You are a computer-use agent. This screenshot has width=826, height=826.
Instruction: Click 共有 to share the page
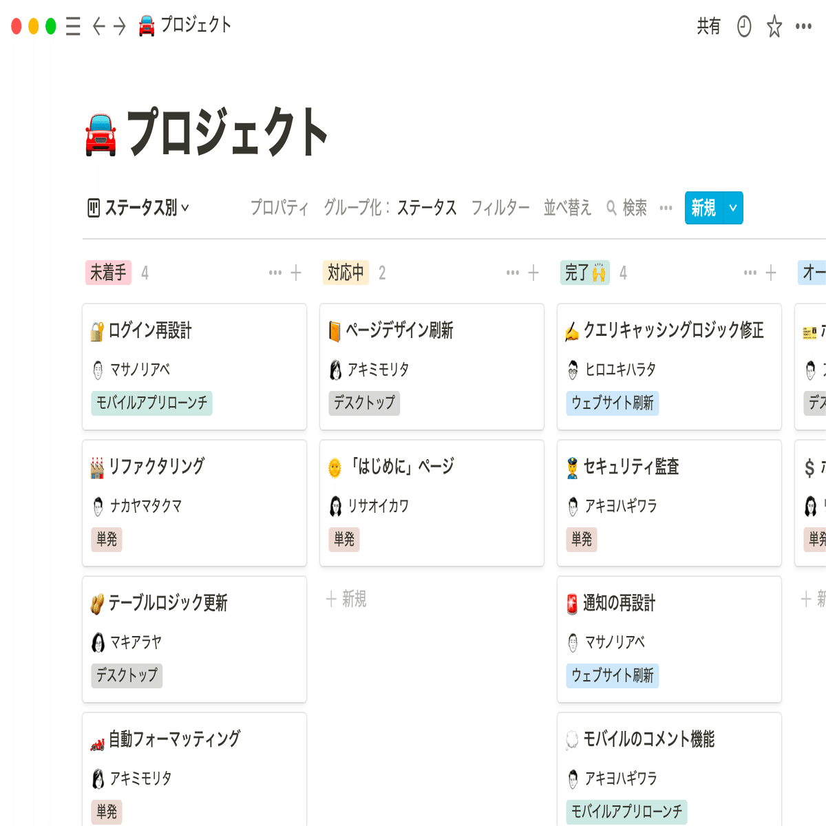coord(708,26)
